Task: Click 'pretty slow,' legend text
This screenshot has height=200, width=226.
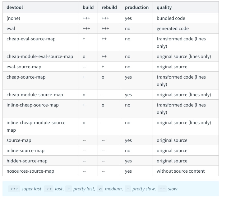Action: 144,189
